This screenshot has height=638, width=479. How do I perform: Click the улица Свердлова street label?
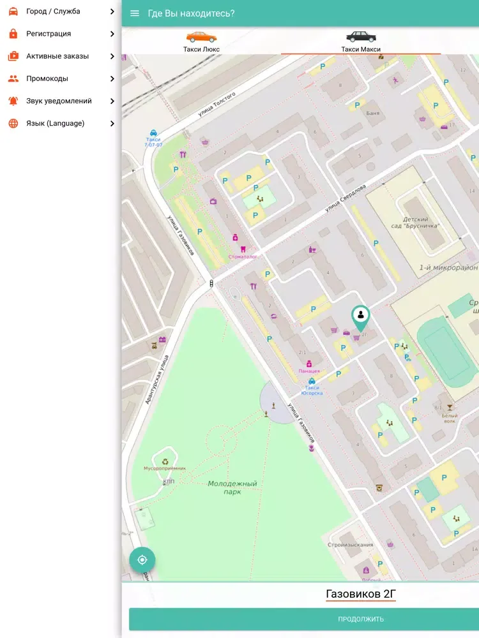point(346,198)
